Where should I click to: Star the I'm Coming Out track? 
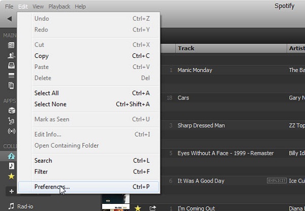(138, 208)
